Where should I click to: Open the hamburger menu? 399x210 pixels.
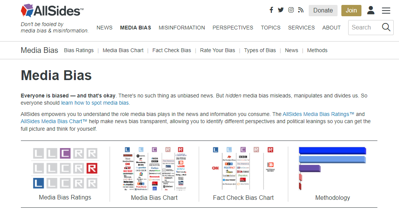(386, 11)
